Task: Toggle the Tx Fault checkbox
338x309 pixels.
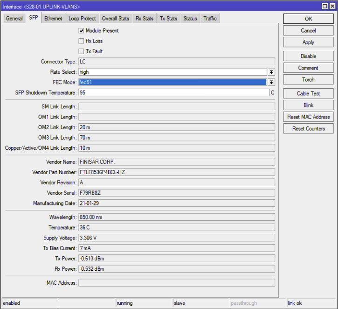Action: coord(81,51)
